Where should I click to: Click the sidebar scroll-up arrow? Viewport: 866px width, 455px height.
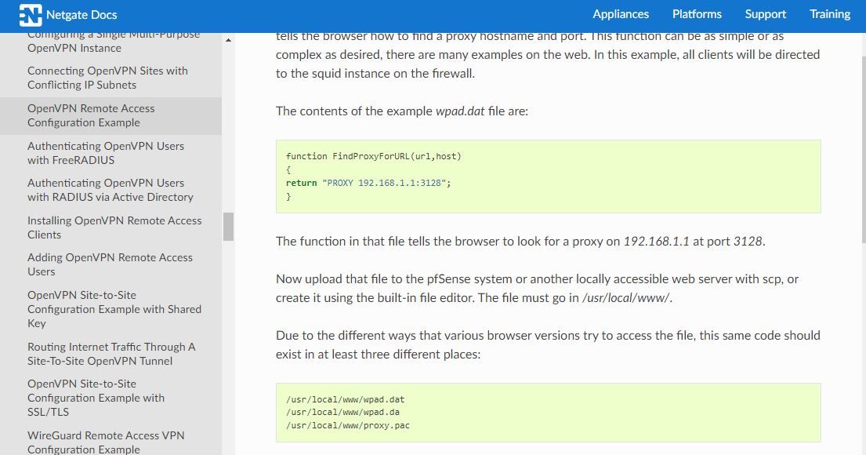[228, 40]
